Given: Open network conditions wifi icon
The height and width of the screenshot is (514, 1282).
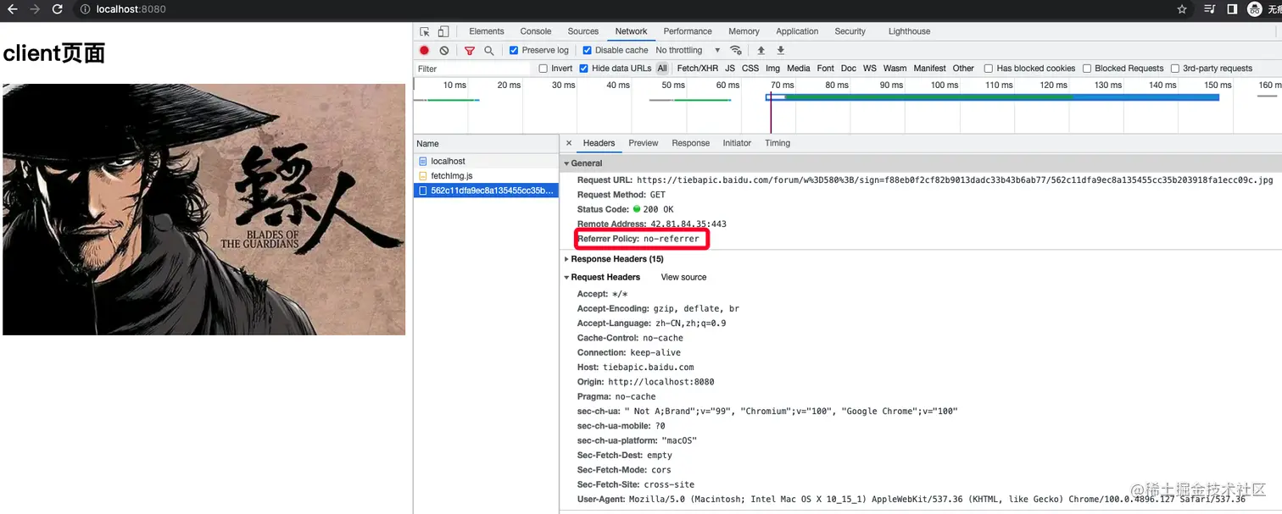Looking at the screenshot, I should (x=736, y=50).
